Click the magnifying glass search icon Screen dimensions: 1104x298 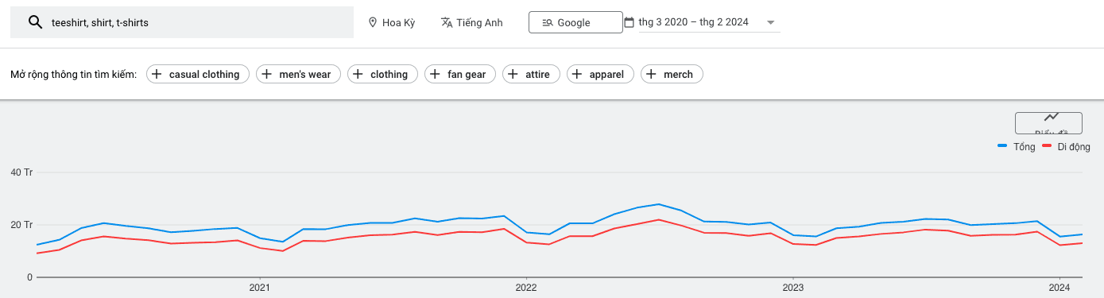click(35, 22)
